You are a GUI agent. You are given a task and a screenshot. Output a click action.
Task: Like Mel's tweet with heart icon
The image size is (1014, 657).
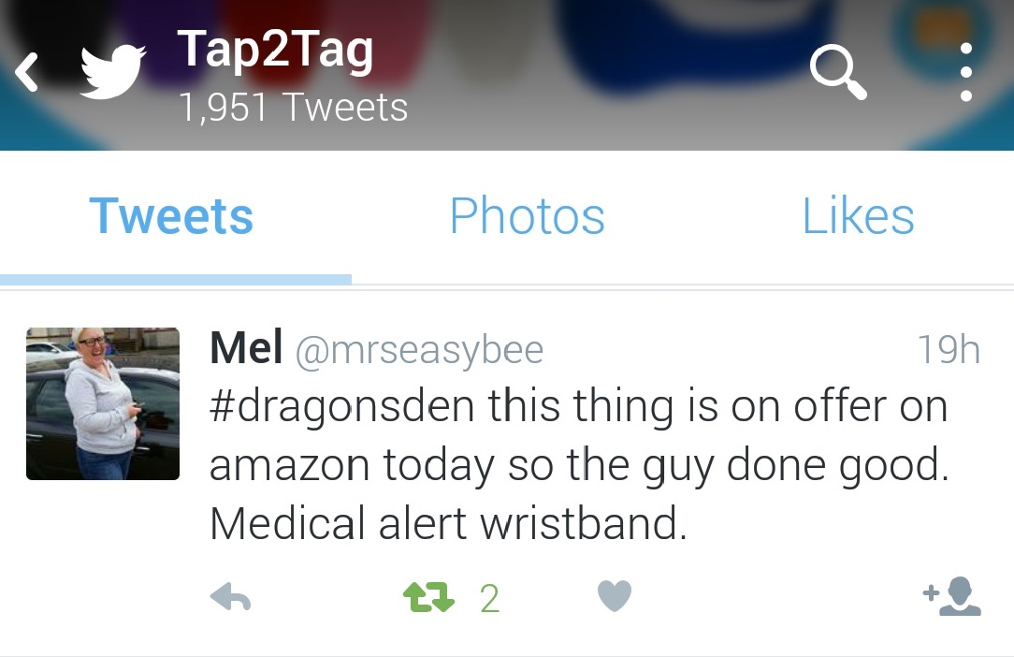click(x=615, y=595)
